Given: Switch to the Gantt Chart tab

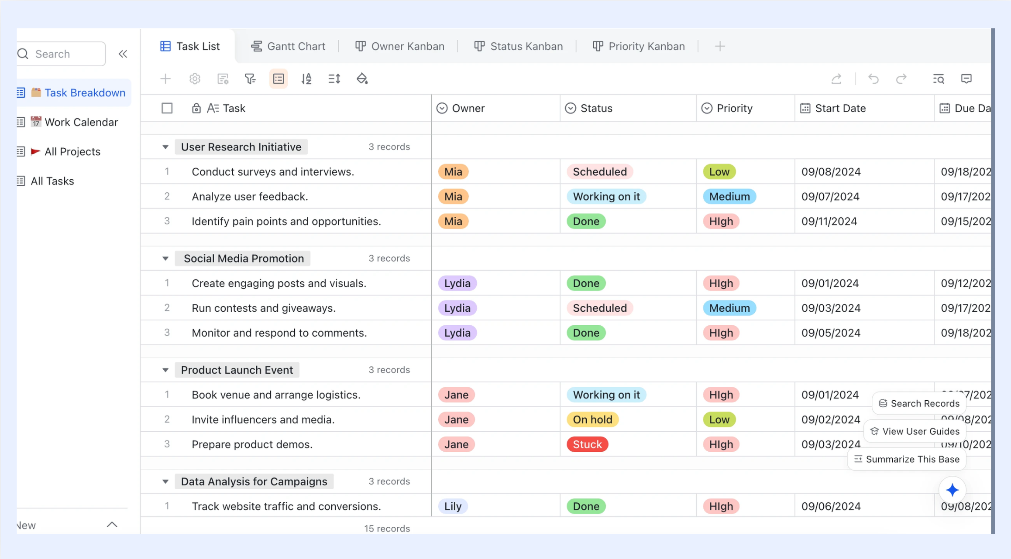Looking at the screenshot, I should [x=288, y=46].
